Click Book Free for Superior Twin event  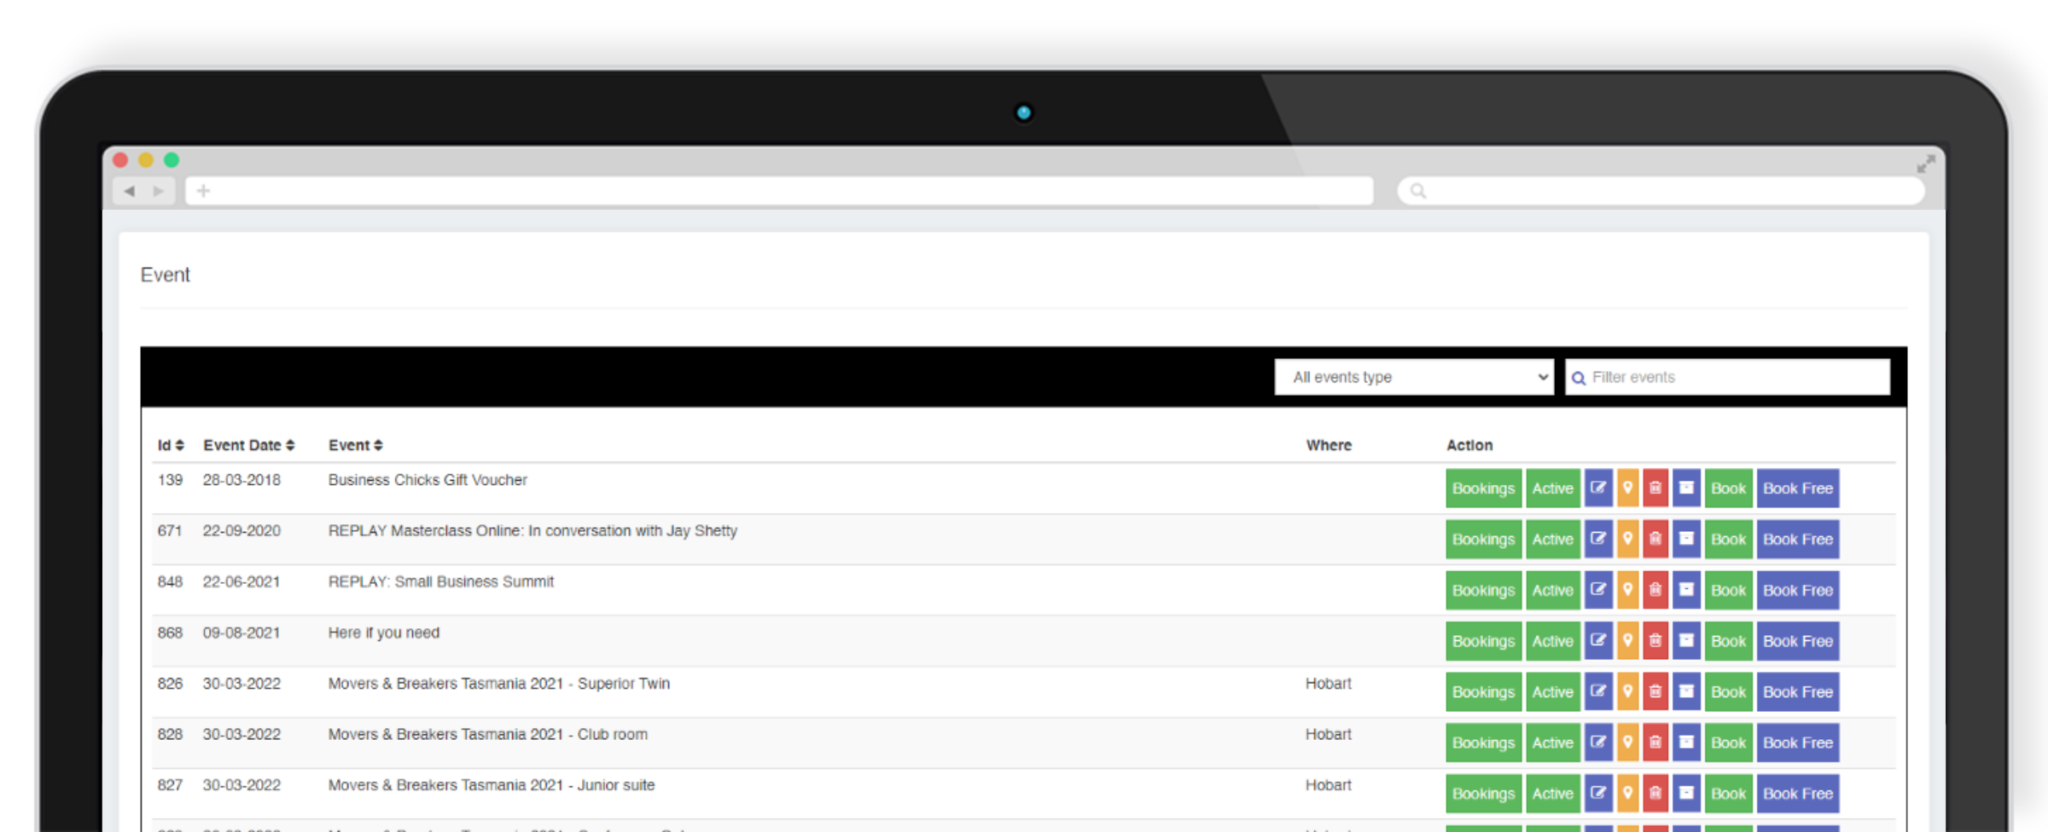tap(1798, 691)
